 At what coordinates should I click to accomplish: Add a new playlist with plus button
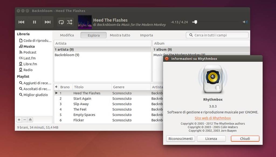(x=19, y=120)
